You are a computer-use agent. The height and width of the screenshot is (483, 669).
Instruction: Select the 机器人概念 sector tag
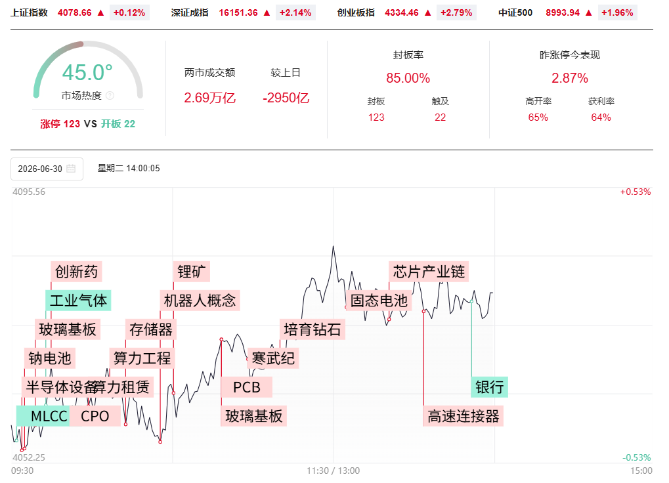(x=200, y=301)
